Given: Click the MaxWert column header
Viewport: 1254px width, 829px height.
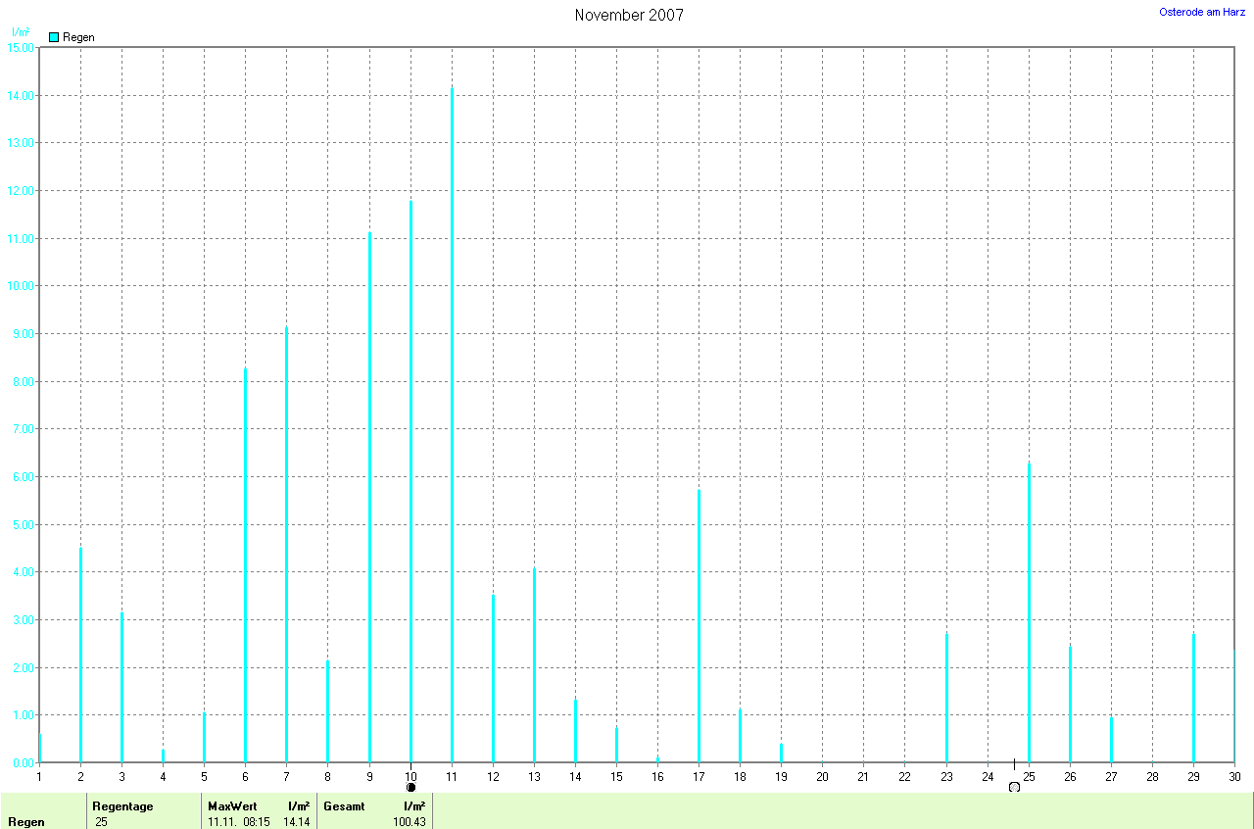Looking at the screenshot, I should (x=232, y=805).
